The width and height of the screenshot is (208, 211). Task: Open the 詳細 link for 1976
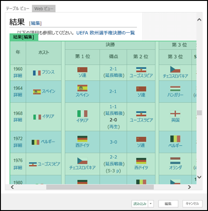click(18, 168)
